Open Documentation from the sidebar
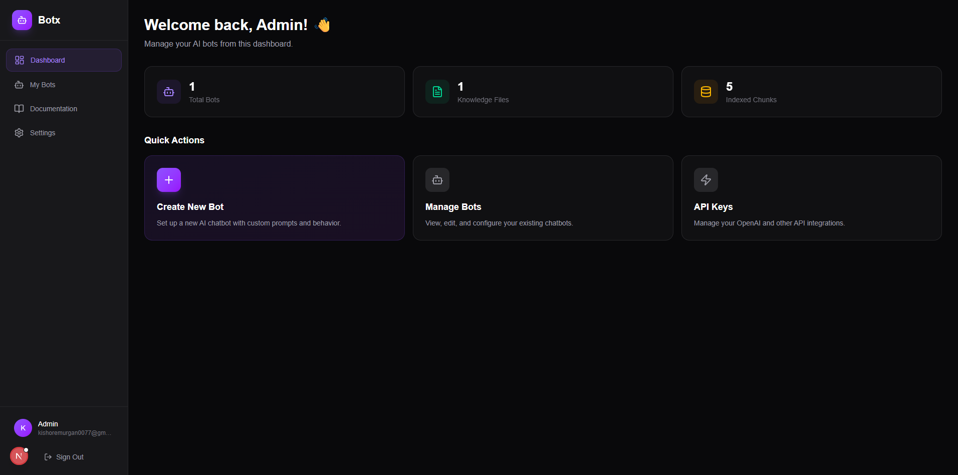Viewport: 958px width, 475px height. click(x=54, y=108)
